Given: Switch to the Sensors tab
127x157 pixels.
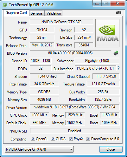Looking at the screenshot, I should pos(37,13).
